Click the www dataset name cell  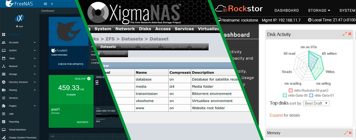coord(152,108)
